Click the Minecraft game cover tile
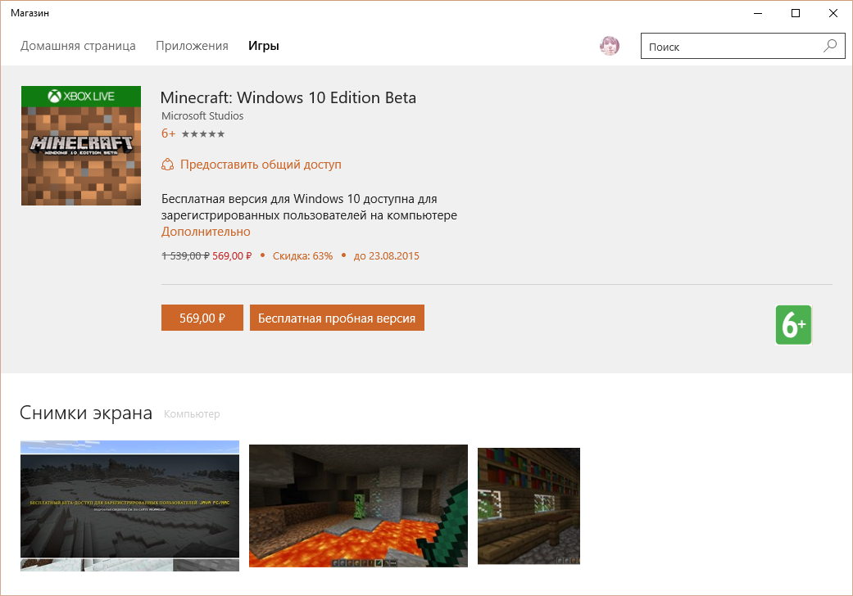Image resolution: width=853 pixels, height=596 pixels. click(81, 146)
